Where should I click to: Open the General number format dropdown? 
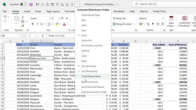[x=163, y=18]
